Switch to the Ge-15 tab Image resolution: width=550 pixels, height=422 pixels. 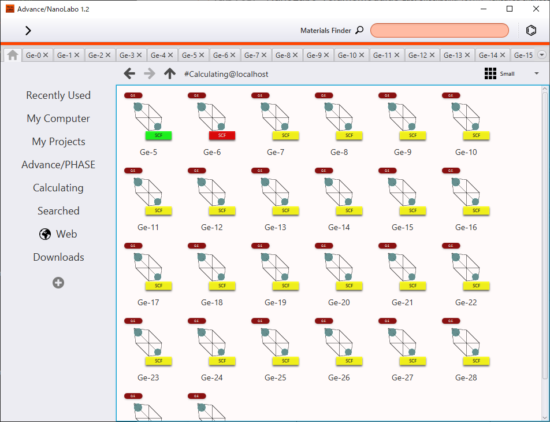[523, 55]
